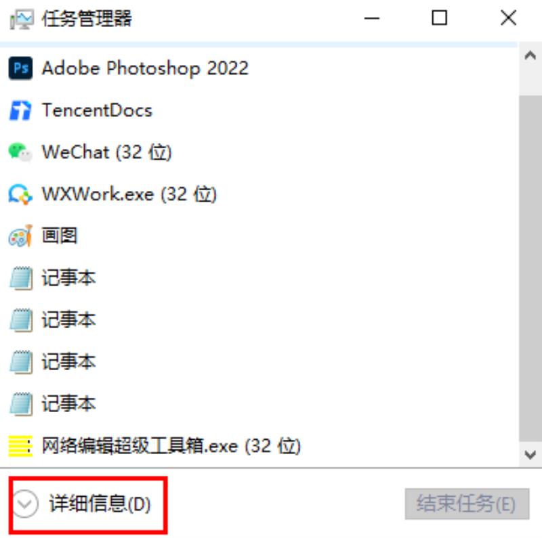Click the circular chevron beside 详细信息
The image size is (542, 538).
click(x=25, y=503)
